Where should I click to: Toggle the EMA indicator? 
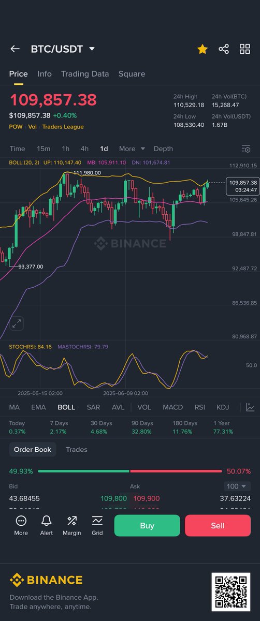coord(38,407)
